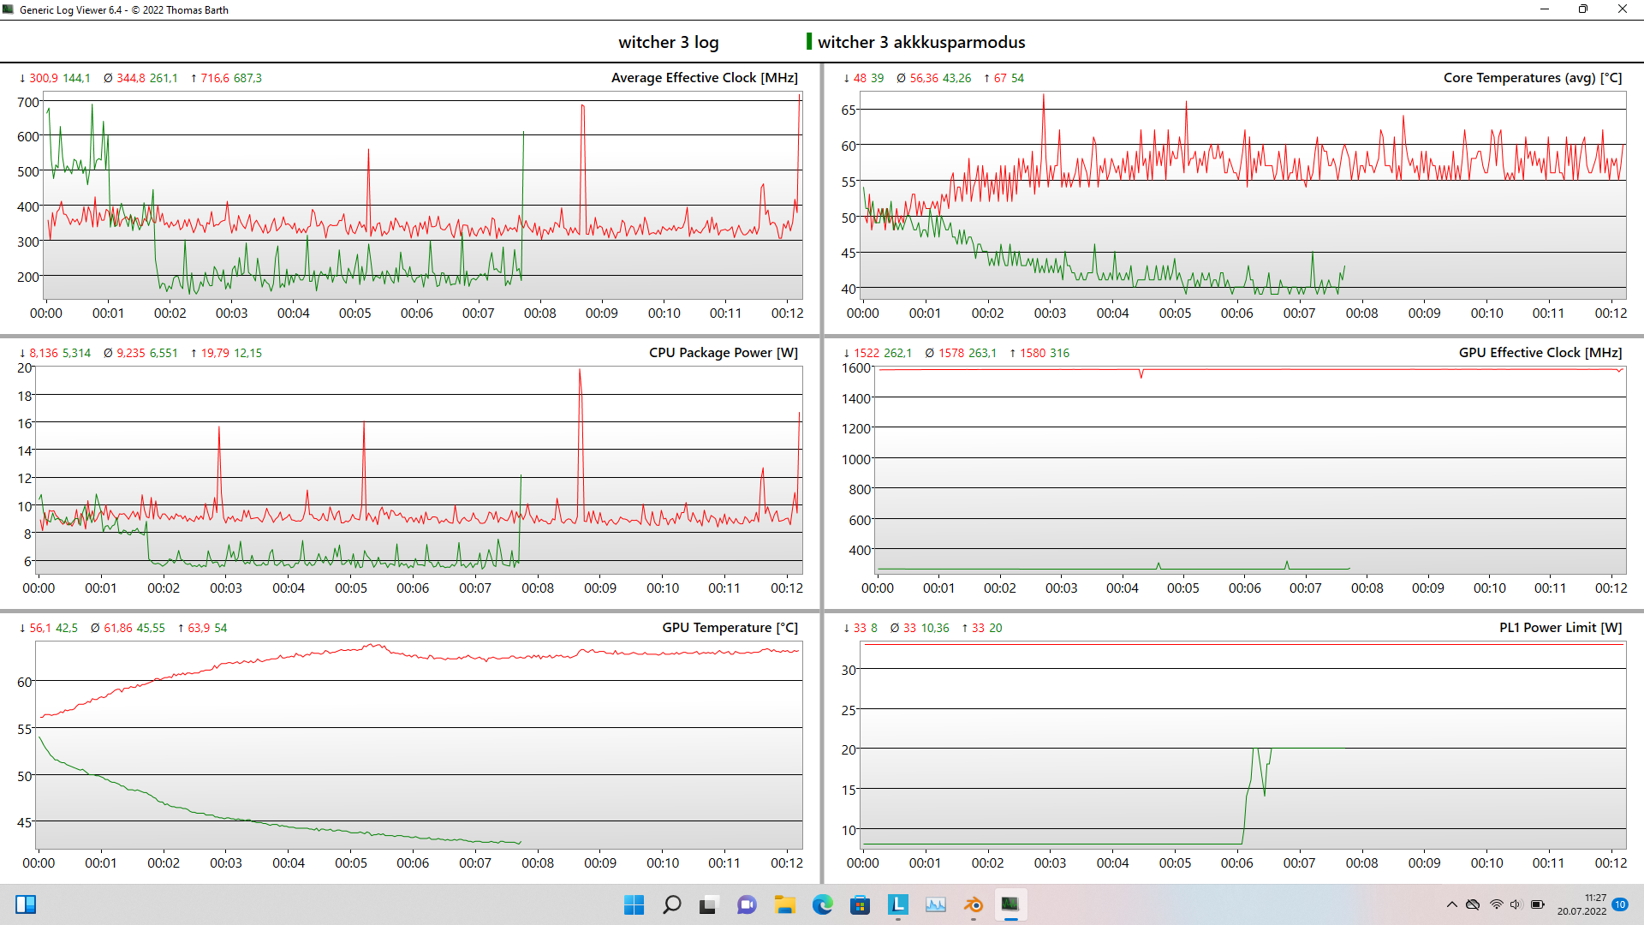
Task: Launch Microsoft Edge browser
Action: [x=823, y=904]
